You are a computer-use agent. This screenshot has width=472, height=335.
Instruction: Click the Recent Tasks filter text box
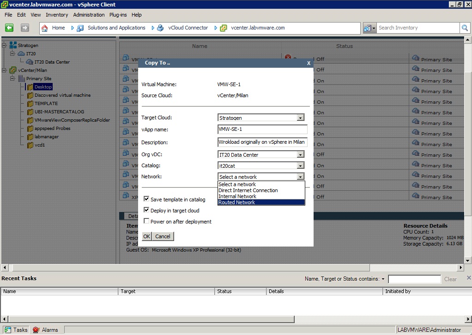click(x=415, y=279)
